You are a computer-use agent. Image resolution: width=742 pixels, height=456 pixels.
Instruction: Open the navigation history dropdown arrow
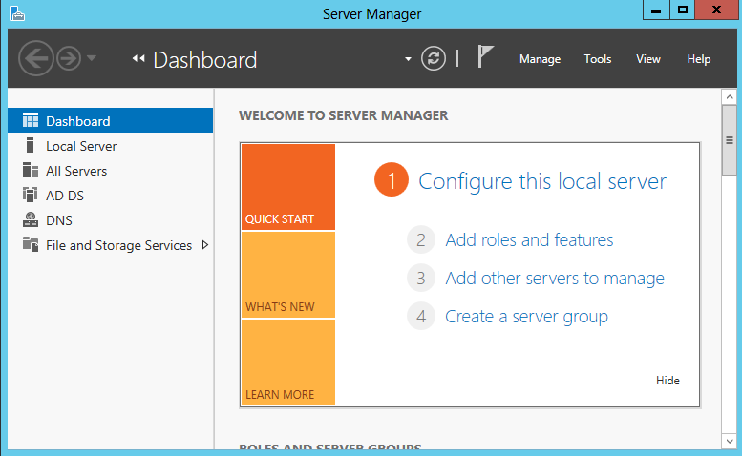92,58
